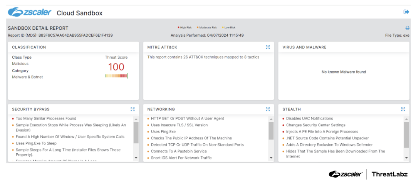
Task: Click the Zscaler logo in the header
Action: click(x=30, y=12)
